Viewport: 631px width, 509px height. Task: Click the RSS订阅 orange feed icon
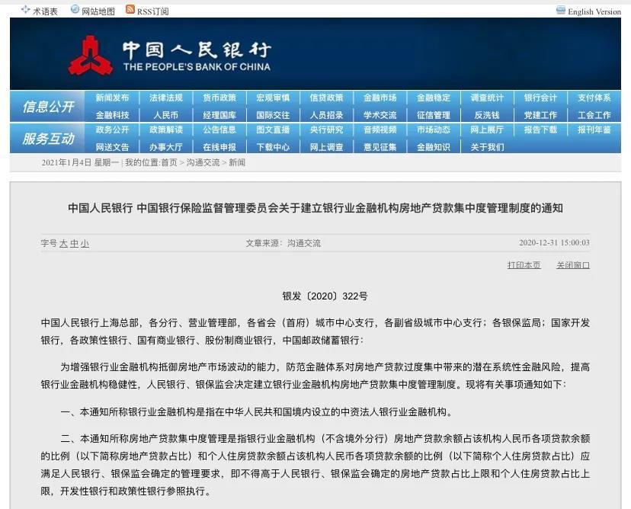130,10
